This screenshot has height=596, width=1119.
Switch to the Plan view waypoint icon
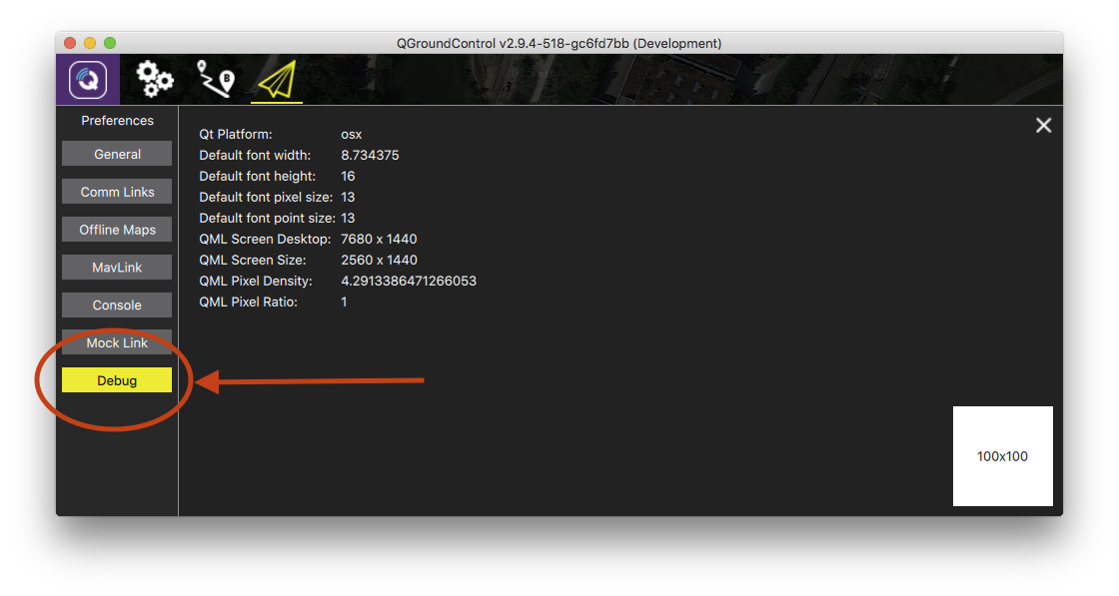point(216,79)
